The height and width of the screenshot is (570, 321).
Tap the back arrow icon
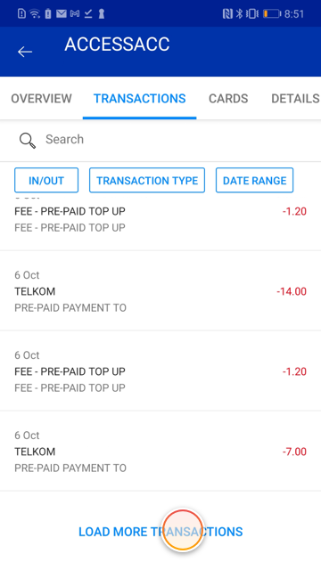(x=25, y=52)
